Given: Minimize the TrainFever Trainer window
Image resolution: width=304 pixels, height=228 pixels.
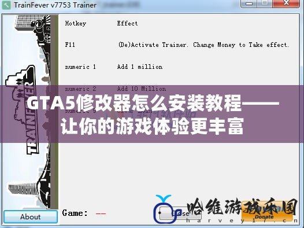Looking at the screenshot, I should pos(249,3).
